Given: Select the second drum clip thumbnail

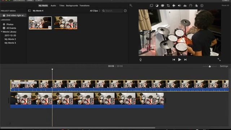Looking at the screenshot, I should (x=66, y=23).
